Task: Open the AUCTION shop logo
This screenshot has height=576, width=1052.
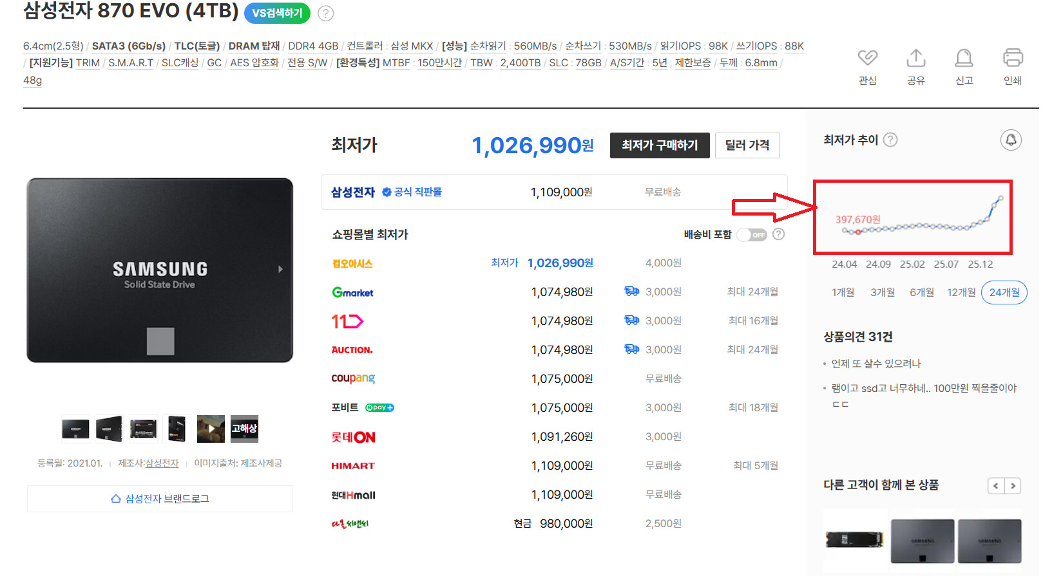Action: click(352, 350)
